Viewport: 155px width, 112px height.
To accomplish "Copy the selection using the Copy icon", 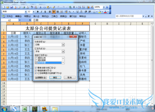I will click(44, 7).
